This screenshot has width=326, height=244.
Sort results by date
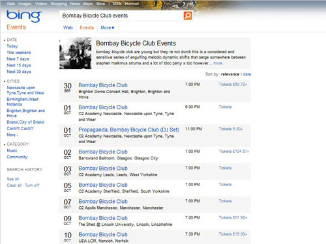coord(246,74)
